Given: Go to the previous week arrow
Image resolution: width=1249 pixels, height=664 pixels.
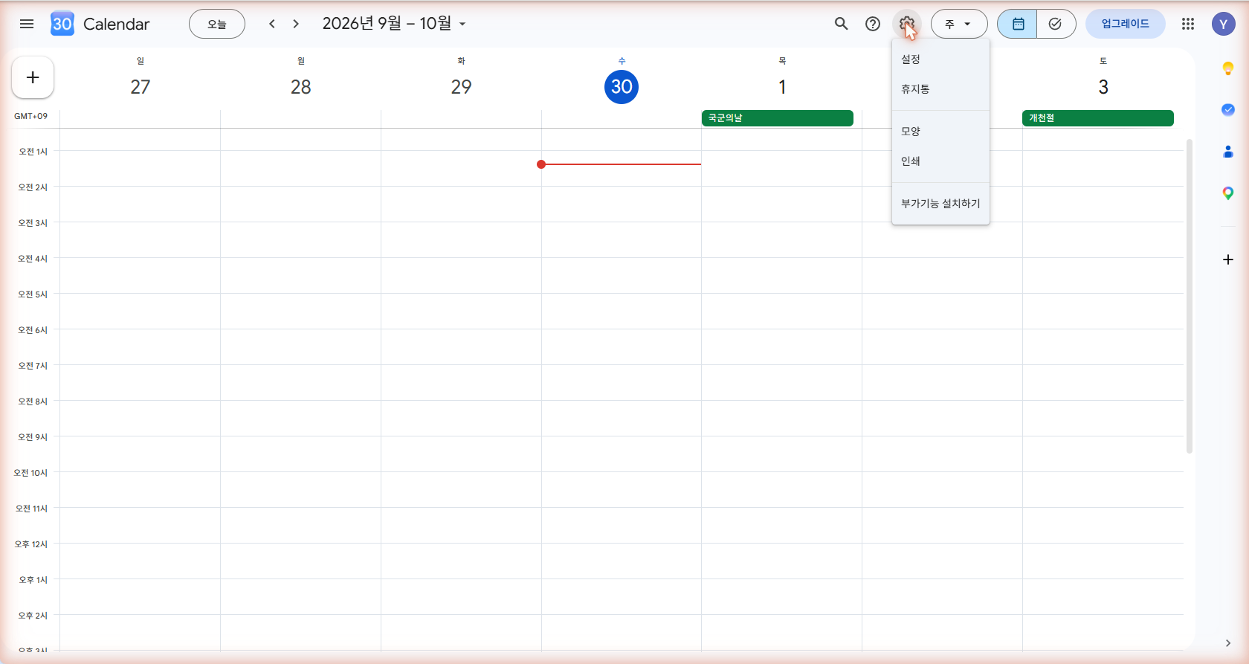Looking at the screenshot, I should [272, 24].
